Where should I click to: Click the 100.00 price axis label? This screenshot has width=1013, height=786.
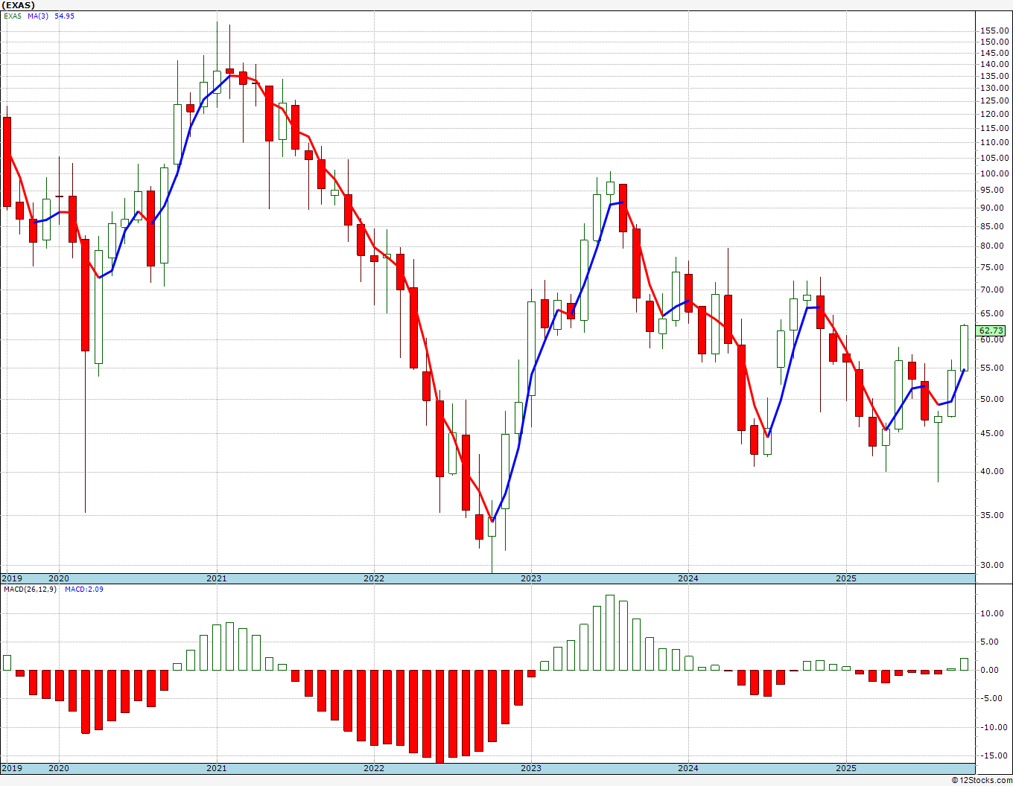[994, 173]
